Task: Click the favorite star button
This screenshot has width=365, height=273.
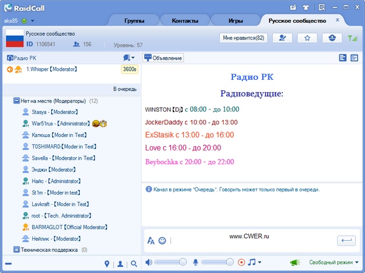Action: click(x=307, y=38)
